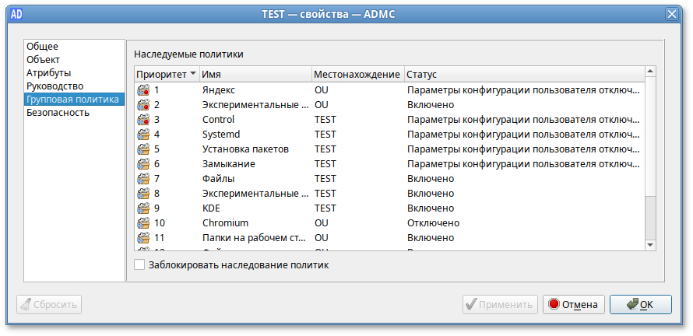Sort by the Местонахождение column header
The width and height of the screenshot is (693, 336).
click(357, 74)
